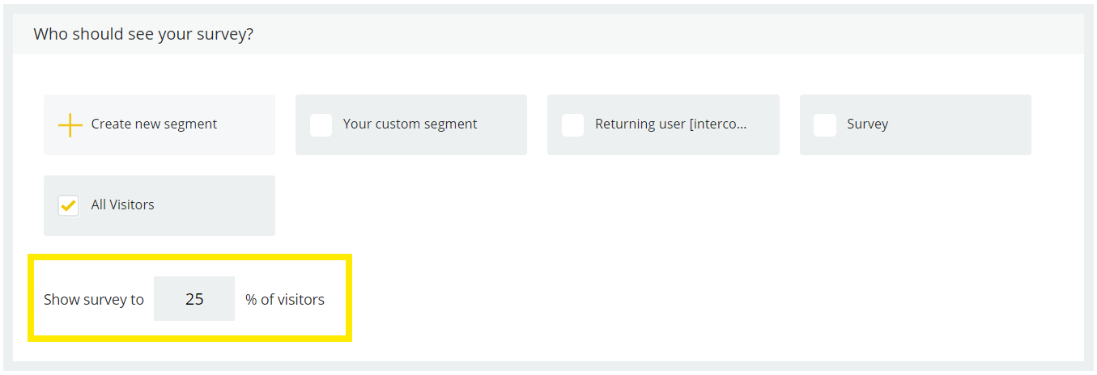Click the '% of visitors' label

pyautogui.click(x=285, y=299)
